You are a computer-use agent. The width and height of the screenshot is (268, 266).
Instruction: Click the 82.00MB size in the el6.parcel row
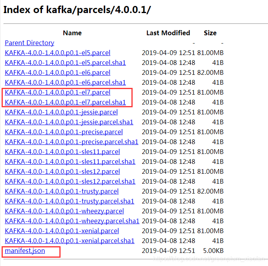(210, 73)
